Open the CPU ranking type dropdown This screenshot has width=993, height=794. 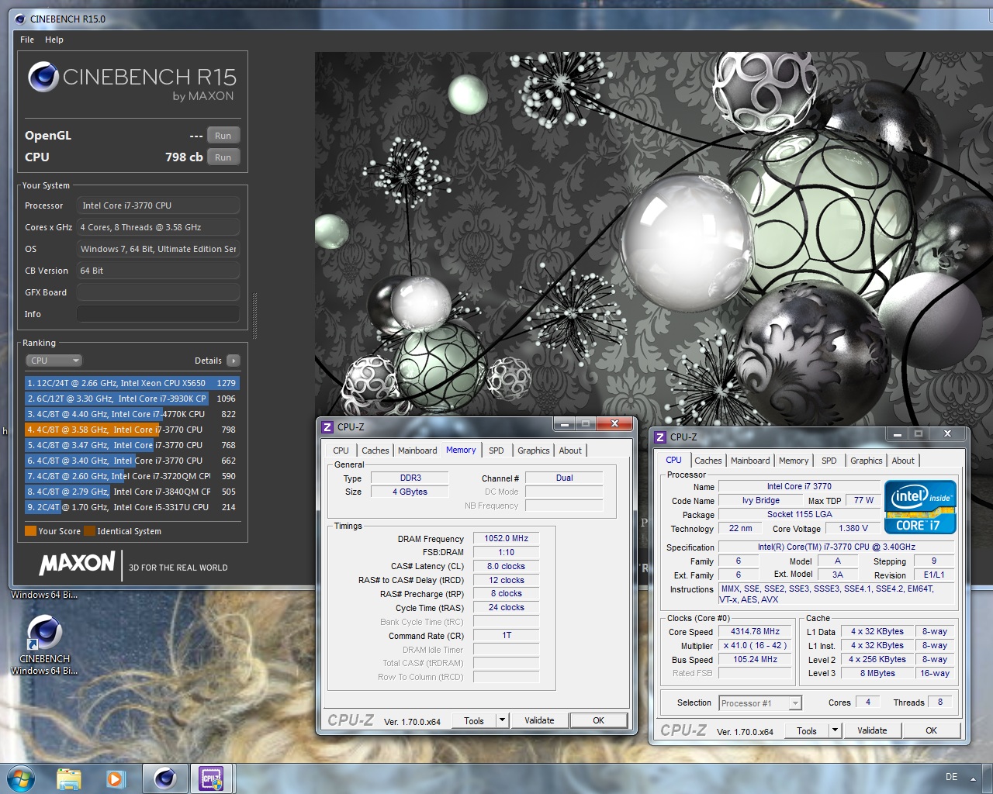coord(54,361)
